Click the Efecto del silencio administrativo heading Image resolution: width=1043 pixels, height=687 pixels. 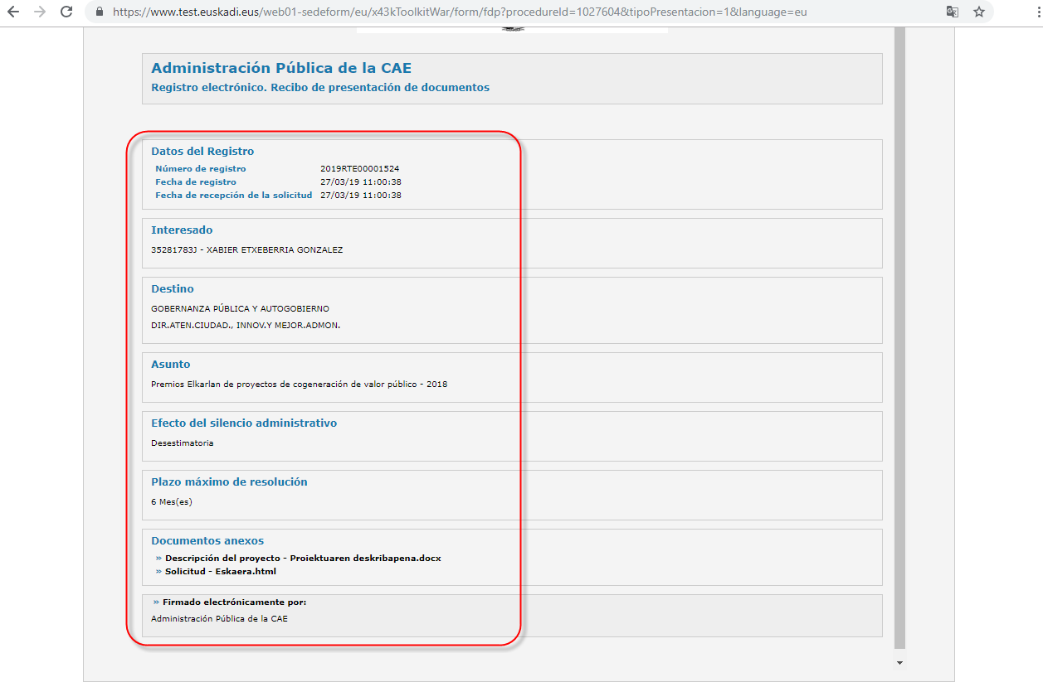244,423
